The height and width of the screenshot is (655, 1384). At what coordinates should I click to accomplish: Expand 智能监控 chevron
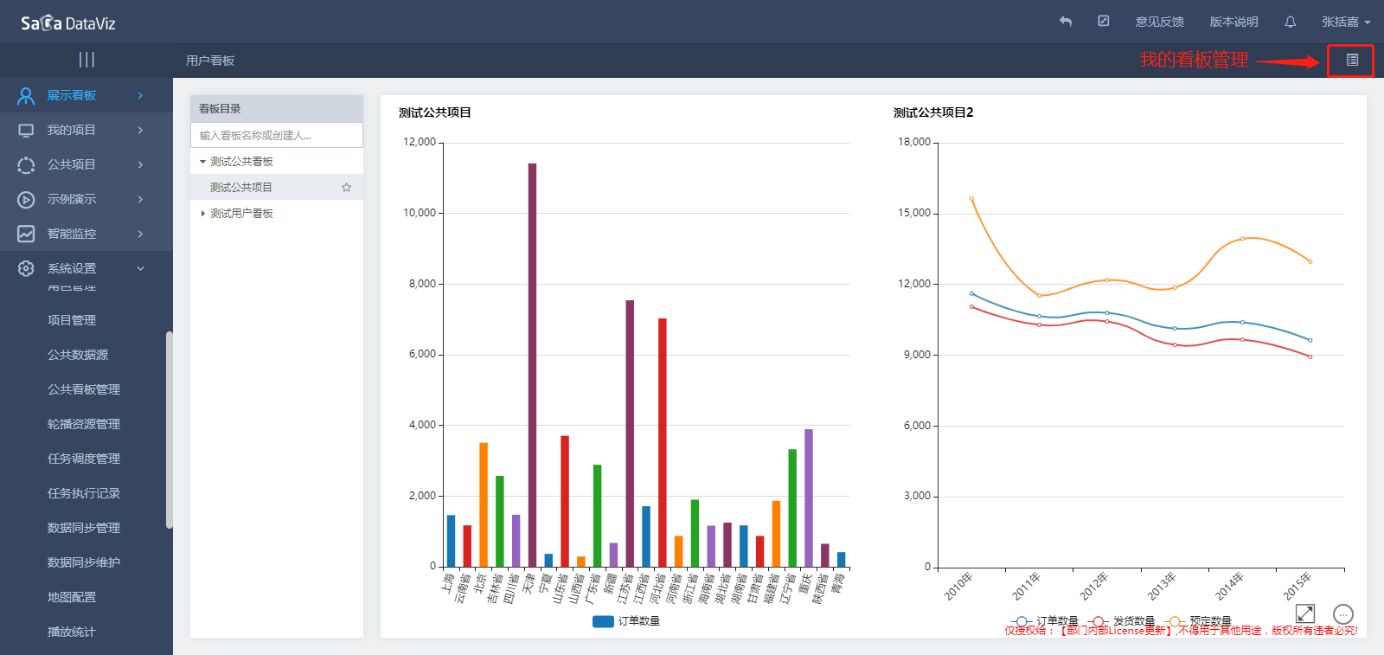(x=140, y=234)
